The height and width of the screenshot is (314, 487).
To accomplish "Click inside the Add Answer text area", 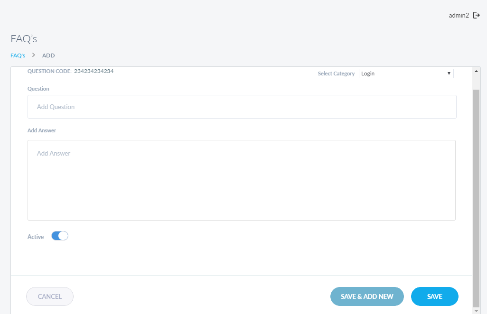I will [x=242, y=180].
